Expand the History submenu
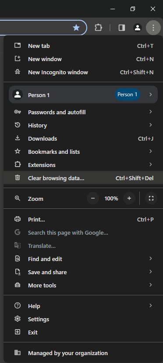This screenshot has width=163, height=363. [83, 125]
